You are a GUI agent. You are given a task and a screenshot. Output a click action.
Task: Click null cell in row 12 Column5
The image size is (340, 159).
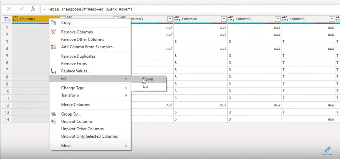point(254,105)
